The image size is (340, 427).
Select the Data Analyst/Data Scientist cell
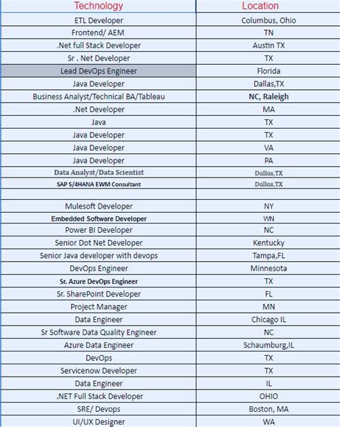coord(98,173)
